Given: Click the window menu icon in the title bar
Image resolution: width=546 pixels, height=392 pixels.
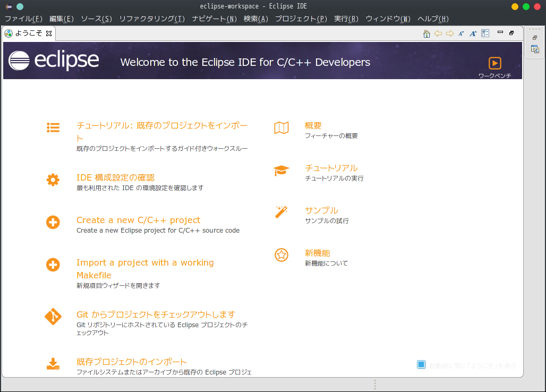Looking at the screenshot, I should (x=9, y=6).
